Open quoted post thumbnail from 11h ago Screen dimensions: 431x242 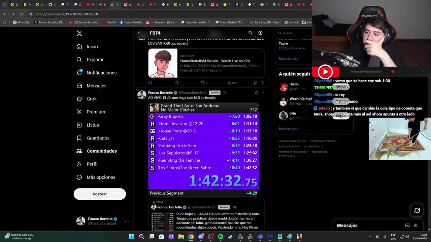(162, 221)
